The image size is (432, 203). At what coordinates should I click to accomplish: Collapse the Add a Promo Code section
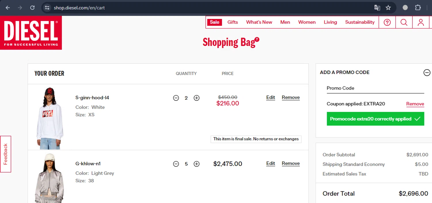(427, 73)
